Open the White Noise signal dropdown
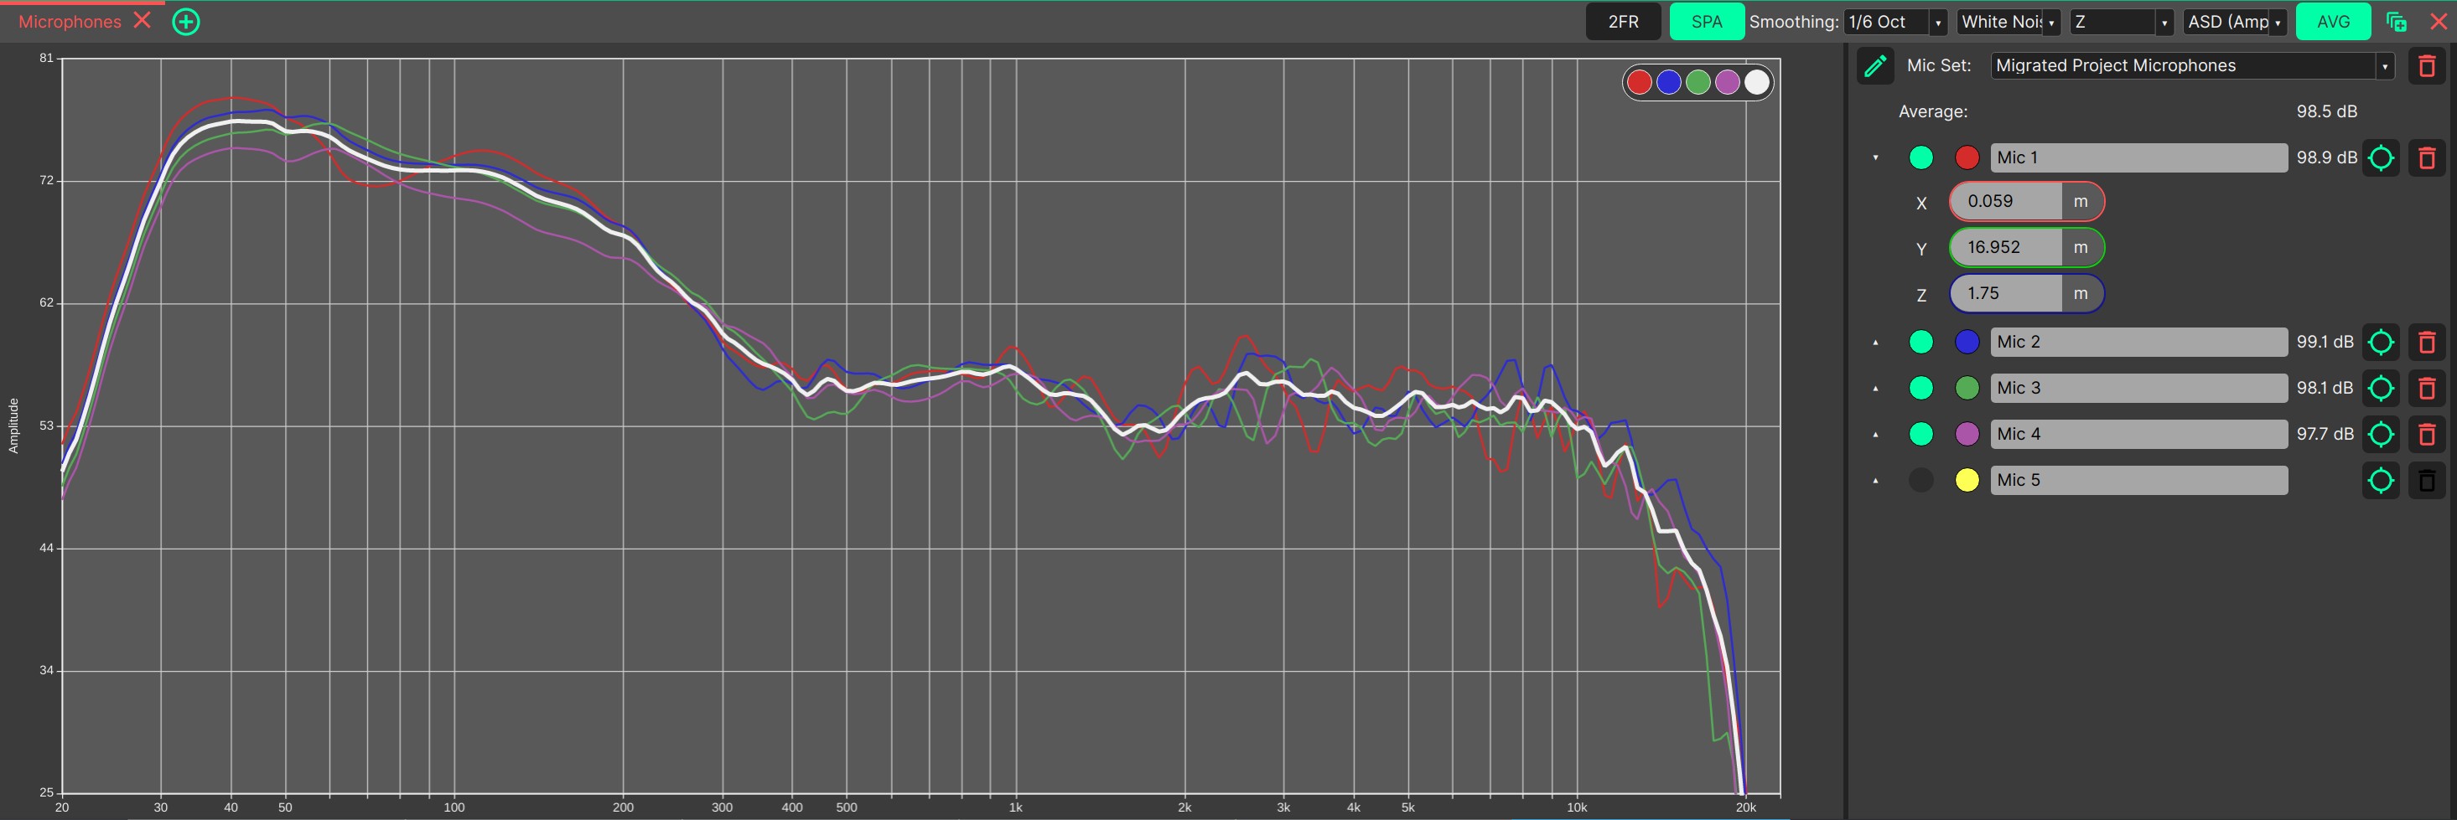Image resolution: width=2457 pixels, height=820 pixels. pos(2008,22)
